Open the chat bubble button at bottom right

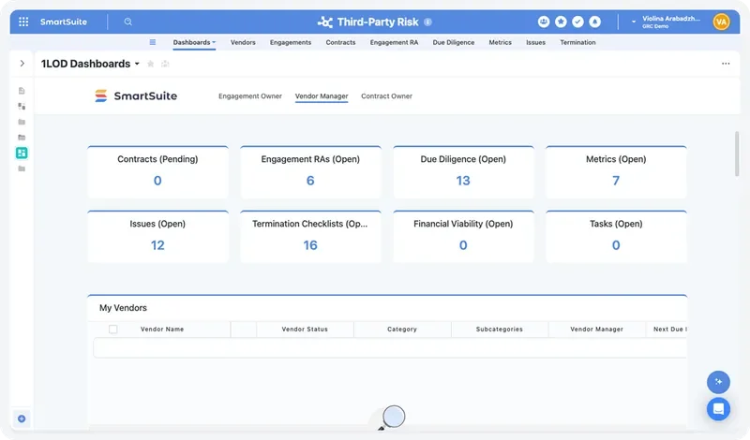pyautogui.click(x=718, y=409)
